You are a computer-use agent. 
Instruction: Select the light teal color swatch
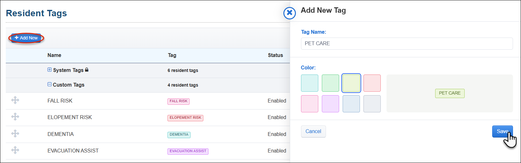coord(310,83)
